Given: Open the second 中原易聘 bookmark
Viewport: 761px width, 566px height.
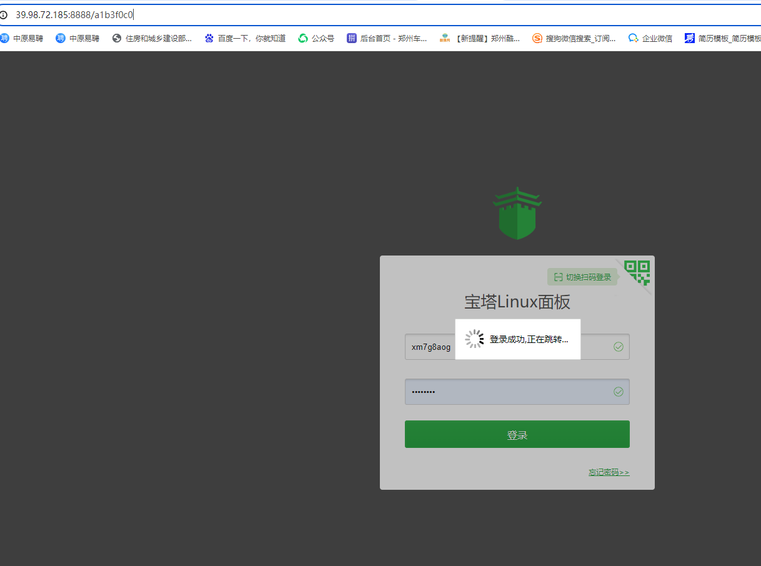Looking at the screenshot, I should point(77,38).
